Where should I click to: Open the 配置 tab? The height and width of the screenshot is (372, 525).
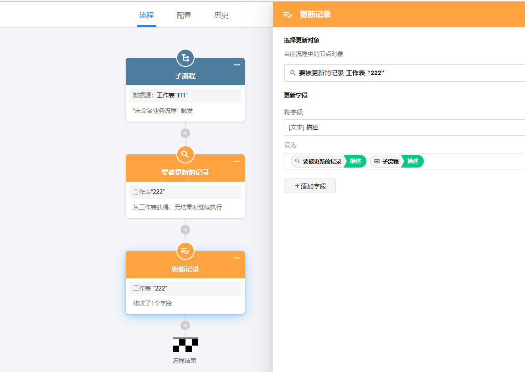184,15
